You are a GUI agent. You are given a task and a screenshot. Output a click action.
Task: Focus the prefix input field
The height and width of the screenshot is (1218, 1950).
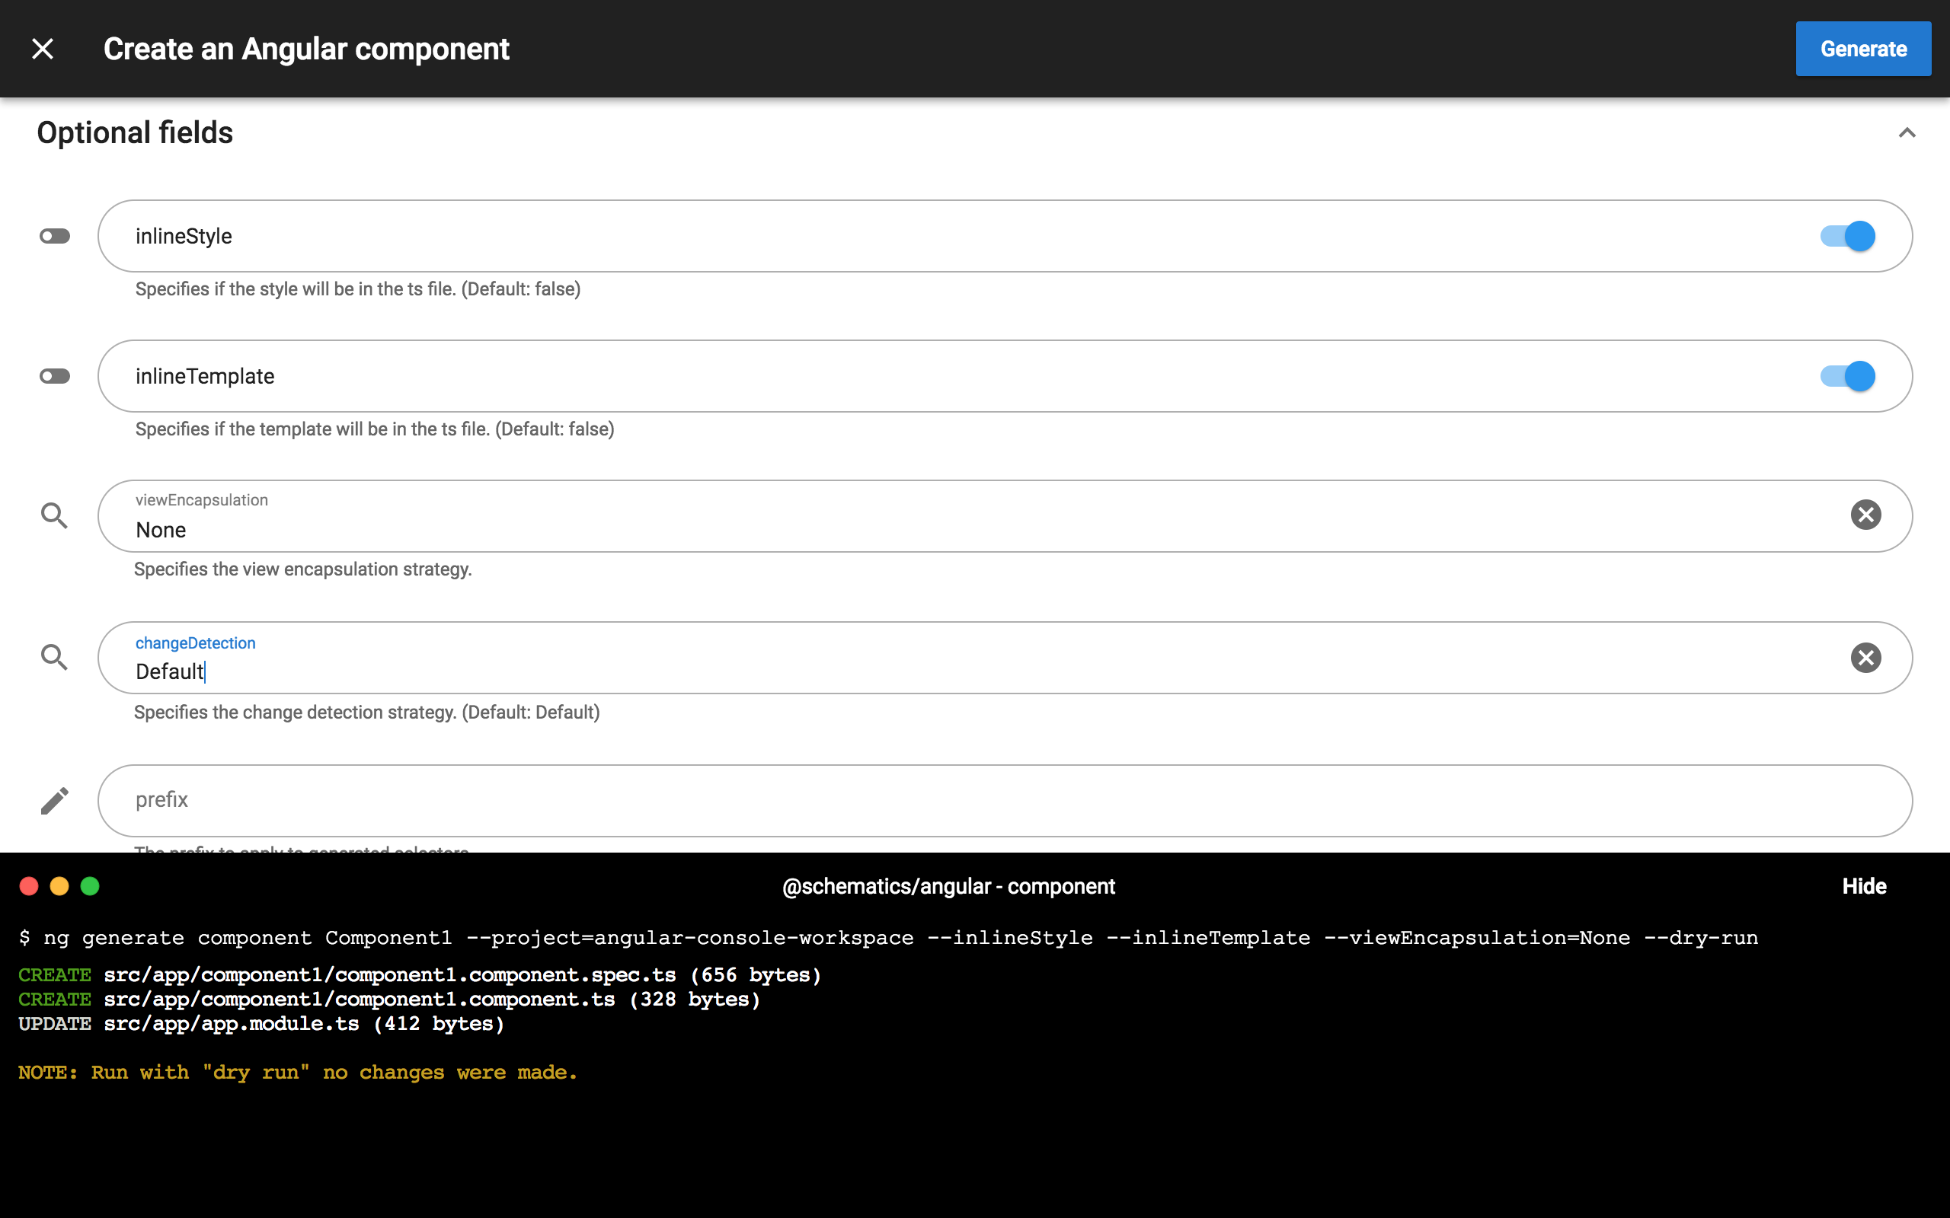pyautogui.click(x=967, y=800)
